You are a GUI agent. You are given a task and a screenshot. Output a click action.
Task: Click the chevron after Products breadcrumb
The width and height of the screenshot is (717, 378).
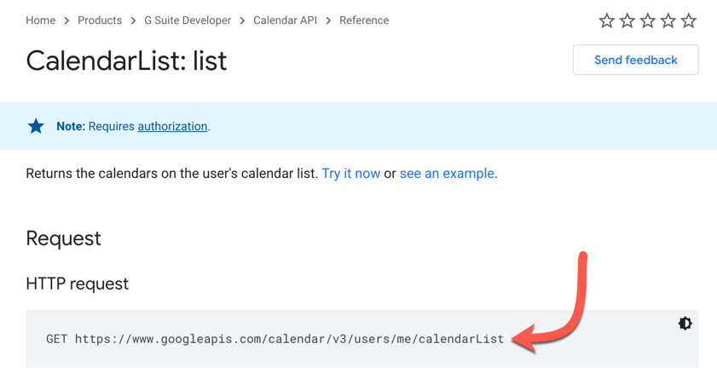[x=133, y=21]
